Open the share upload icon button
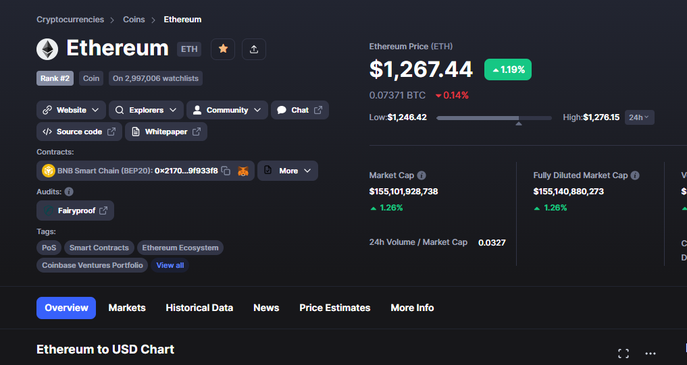The image size is (687, 365). pos(254,49)
